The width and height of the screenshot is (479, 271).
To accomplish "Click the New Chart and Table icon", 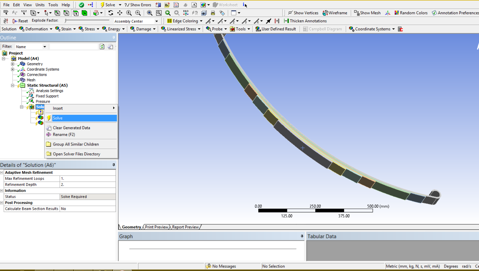I will (176, 5).
